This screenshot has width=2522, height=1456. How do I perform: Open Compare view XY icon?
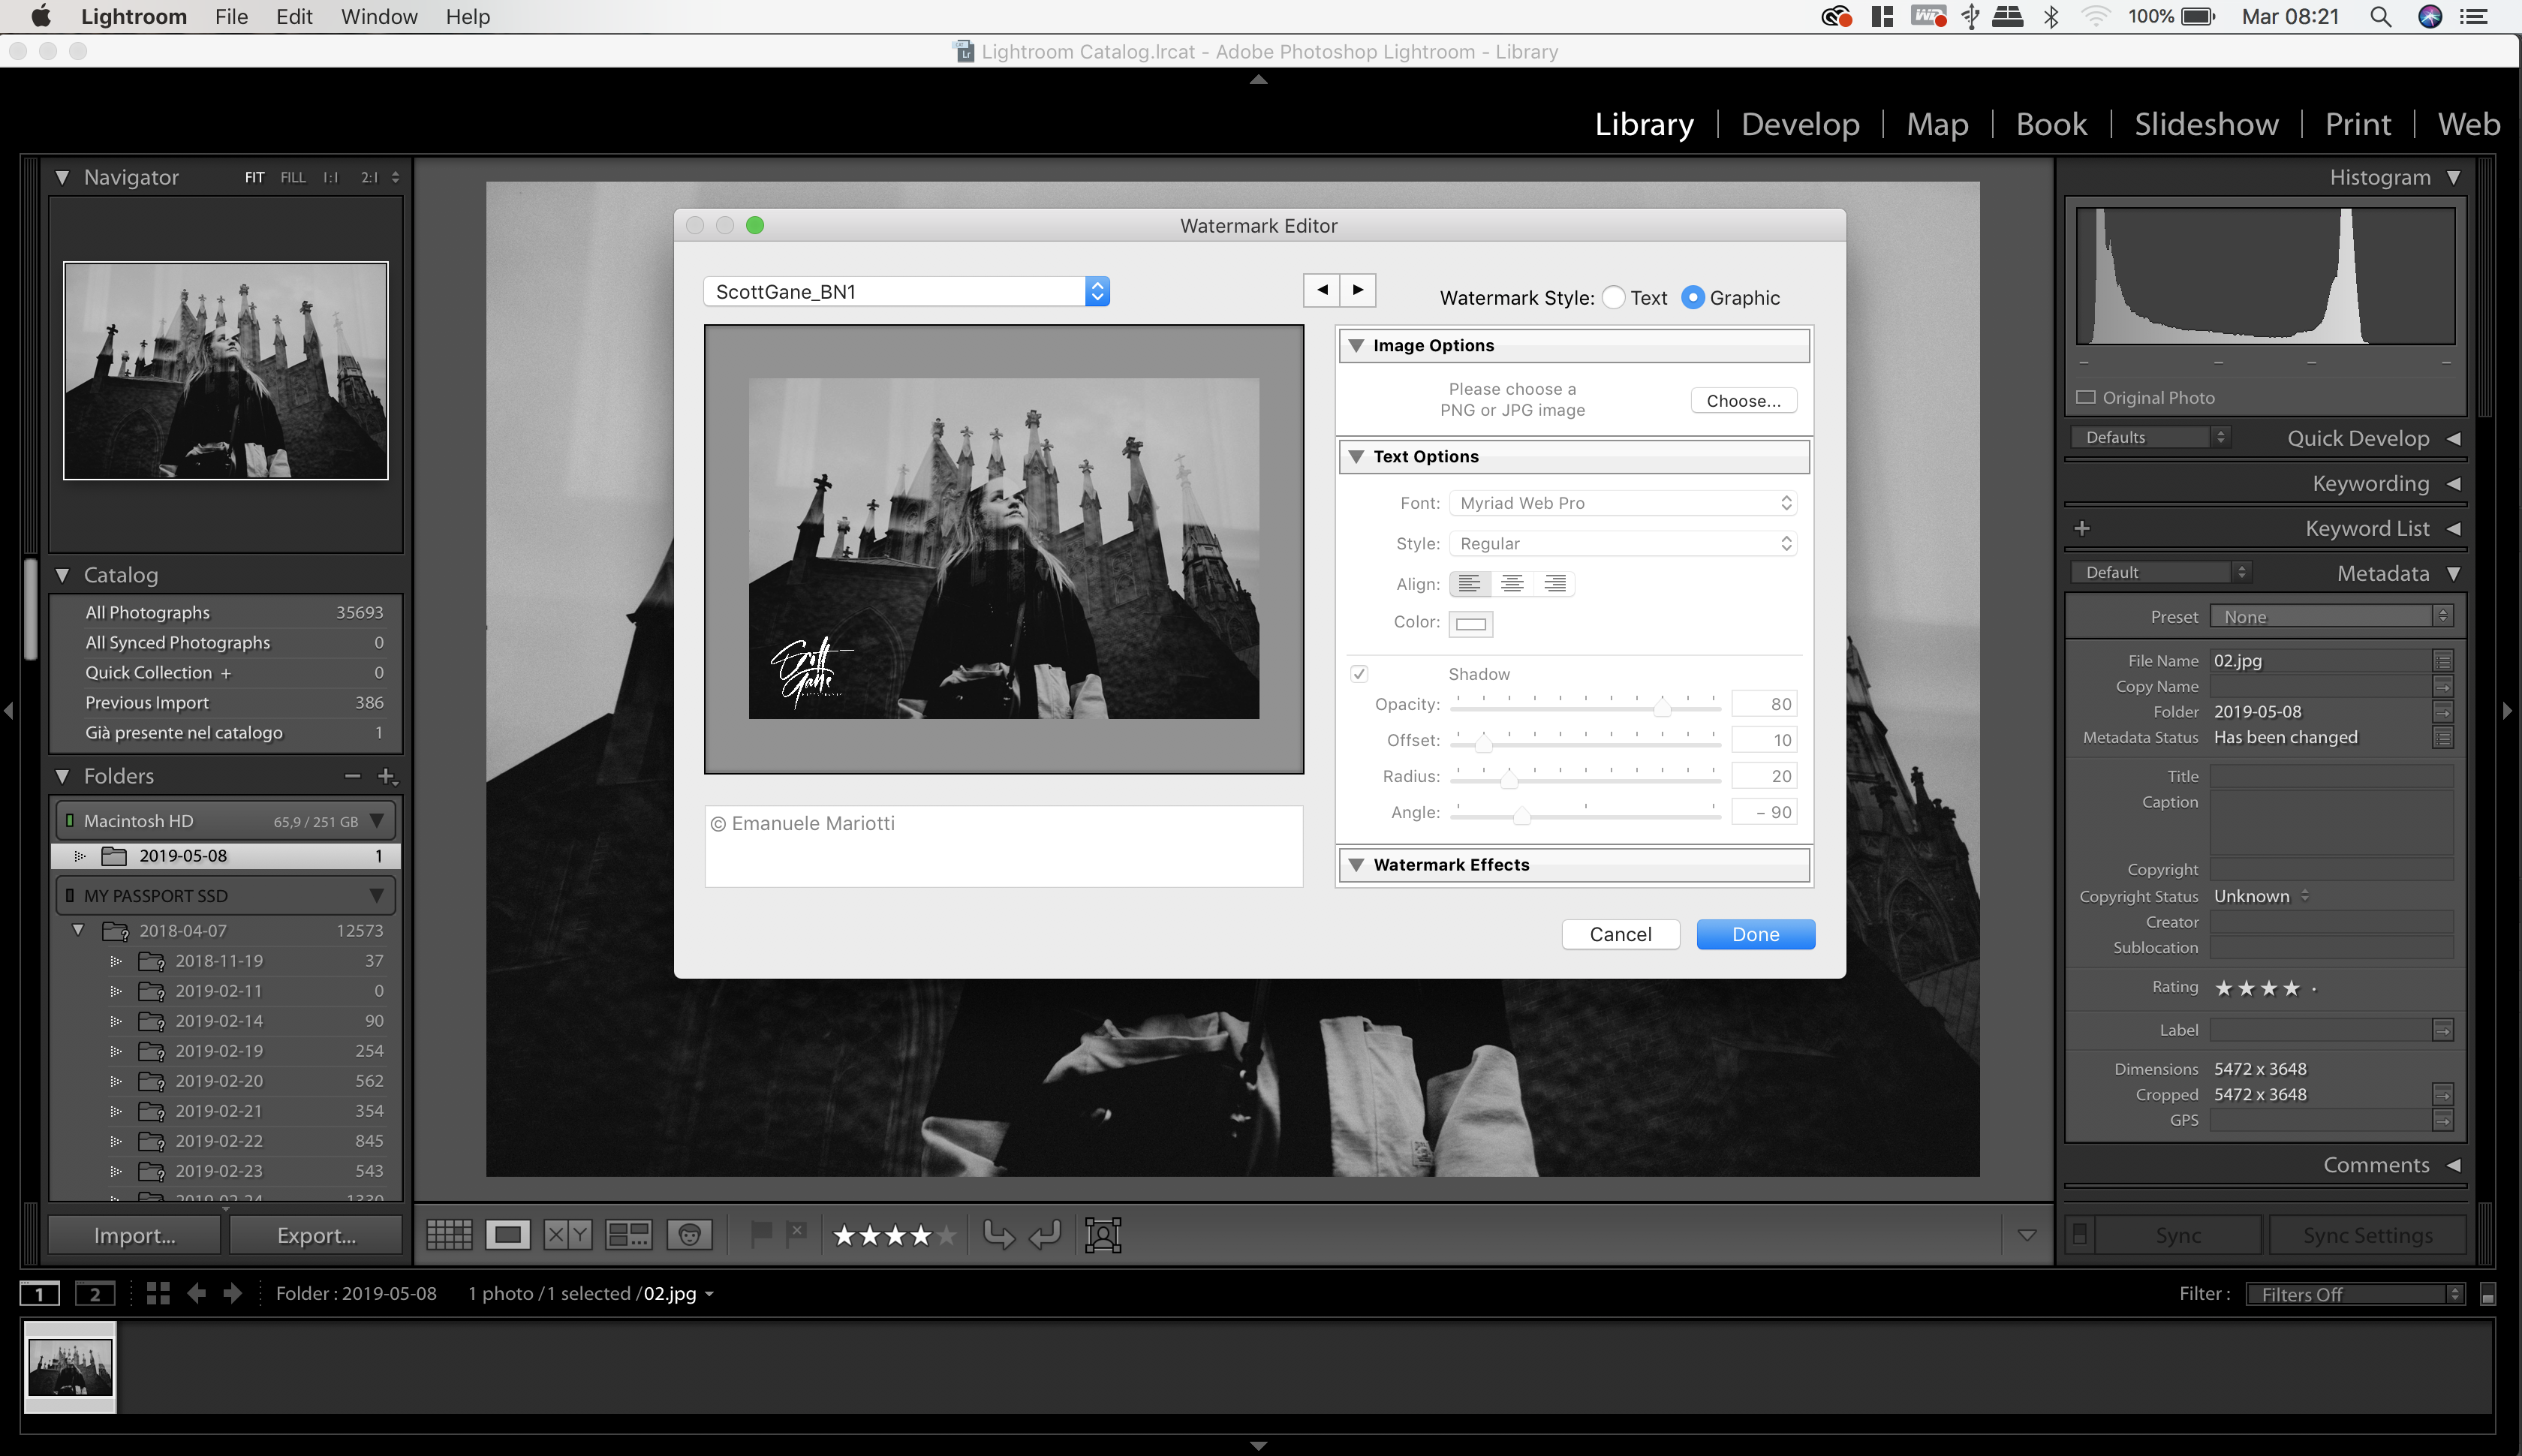567,1235
